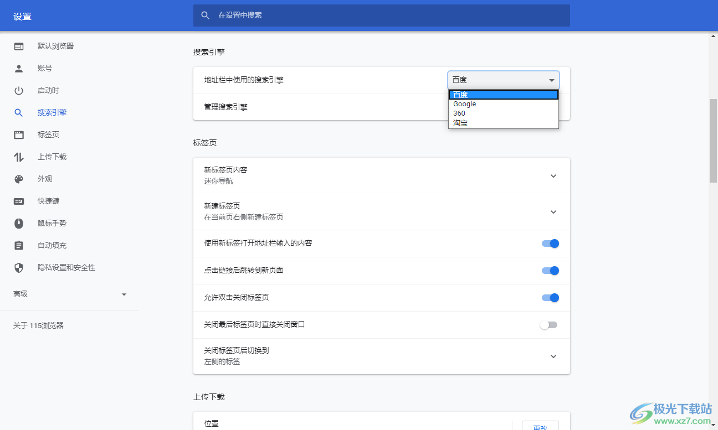Click the 在当前页右侧新建标签页 value text
The image size is (718, 430).
point(244,217)
